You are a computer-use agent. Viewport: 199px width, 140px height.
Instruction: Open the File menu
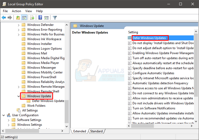coord(5,11)
